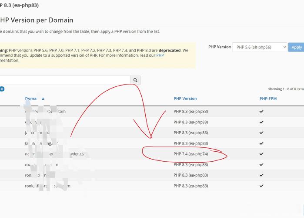Click the PHP-FPM checkmark in the second row

pyautogui.click(x=261, y=122)
